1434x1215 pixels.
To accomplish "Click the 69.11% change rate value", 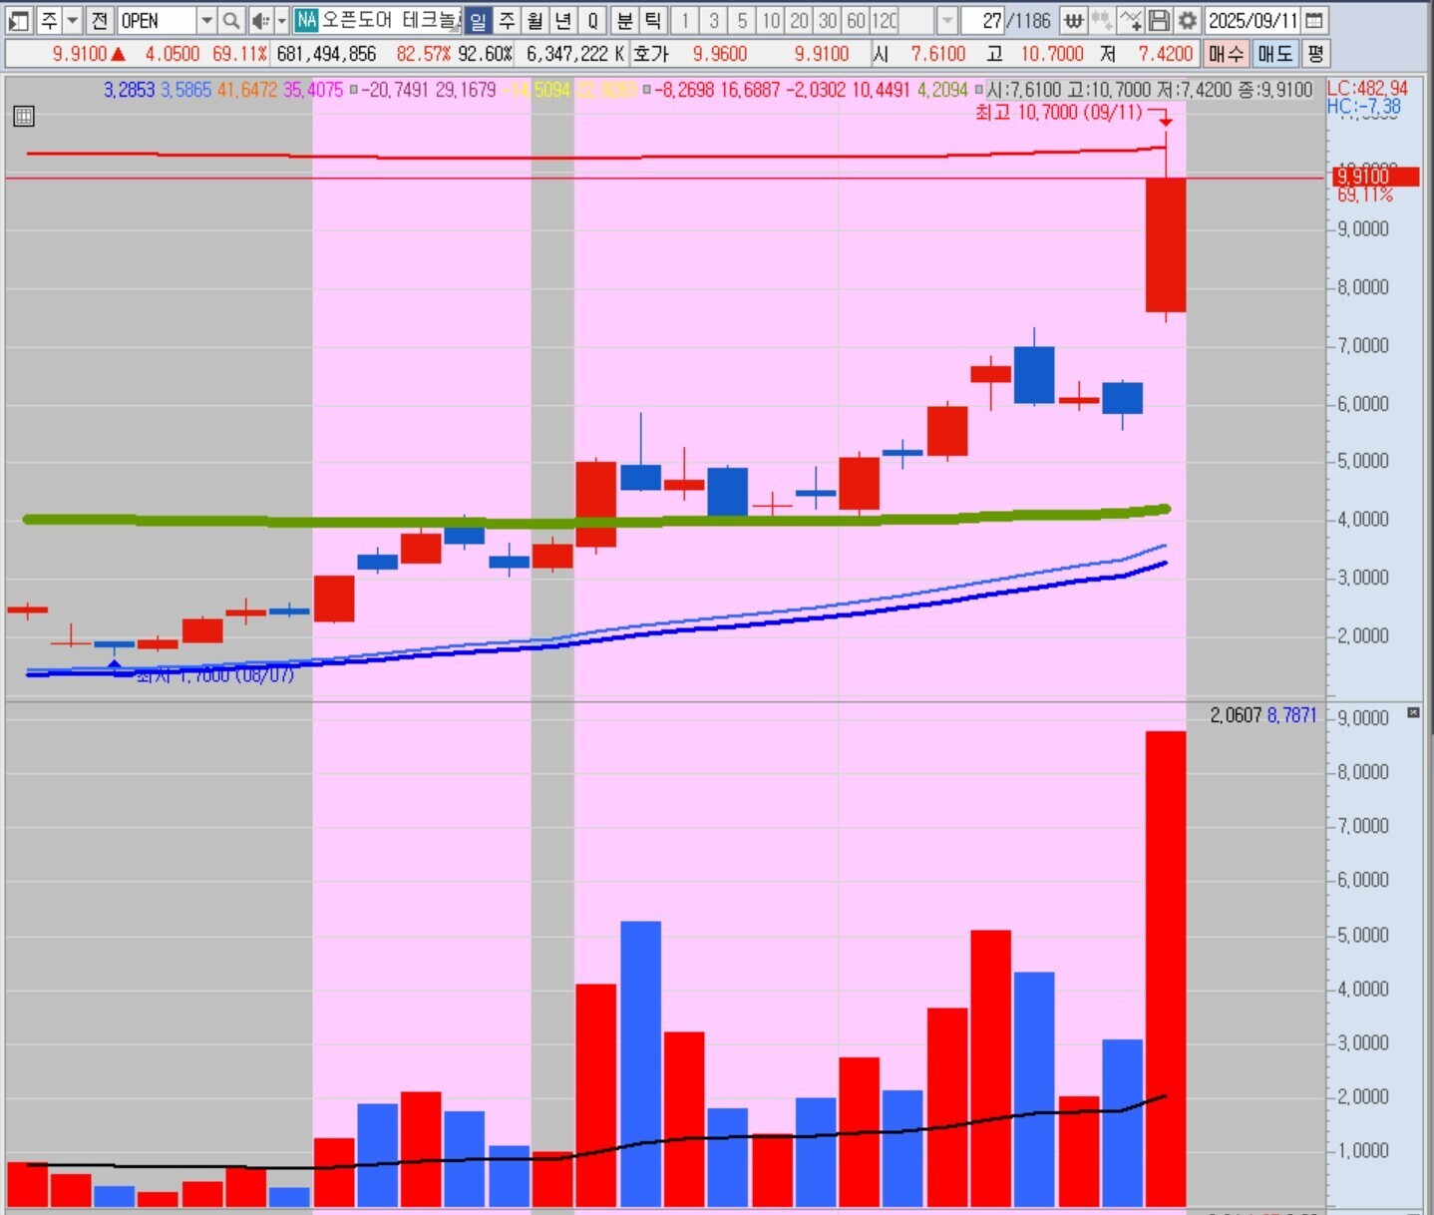I will (239, 54).
